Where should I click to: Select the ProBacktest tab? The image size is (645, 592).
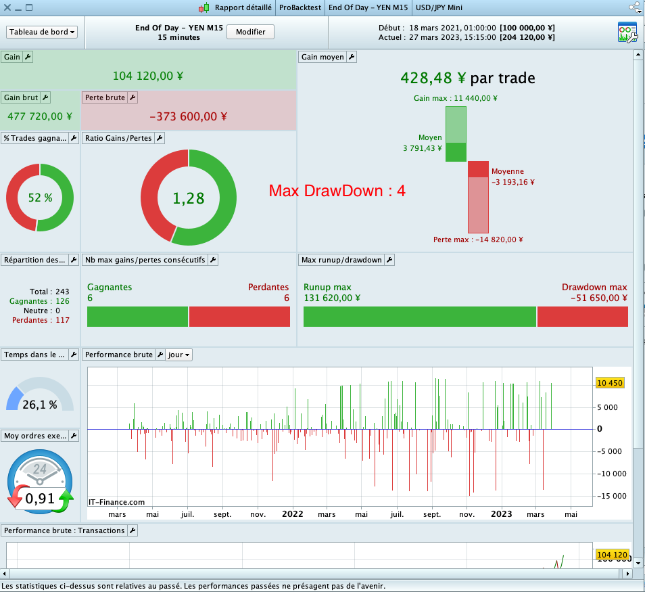[300, 7]
